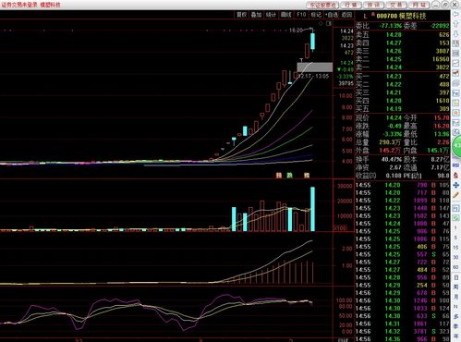
Task: Switch to weekly (周) K-line period
Action: point(455,287)
